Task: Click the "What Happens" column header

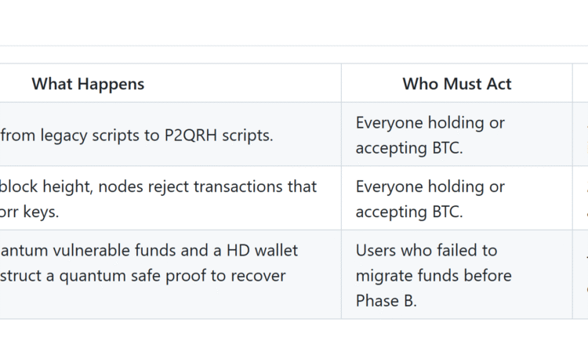Action: click(88, 84)
